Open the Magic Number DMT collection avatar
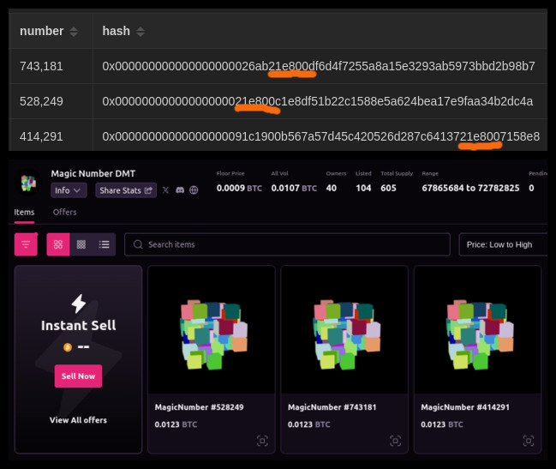This screenshot has width=556, height=469. click(29, 183)
